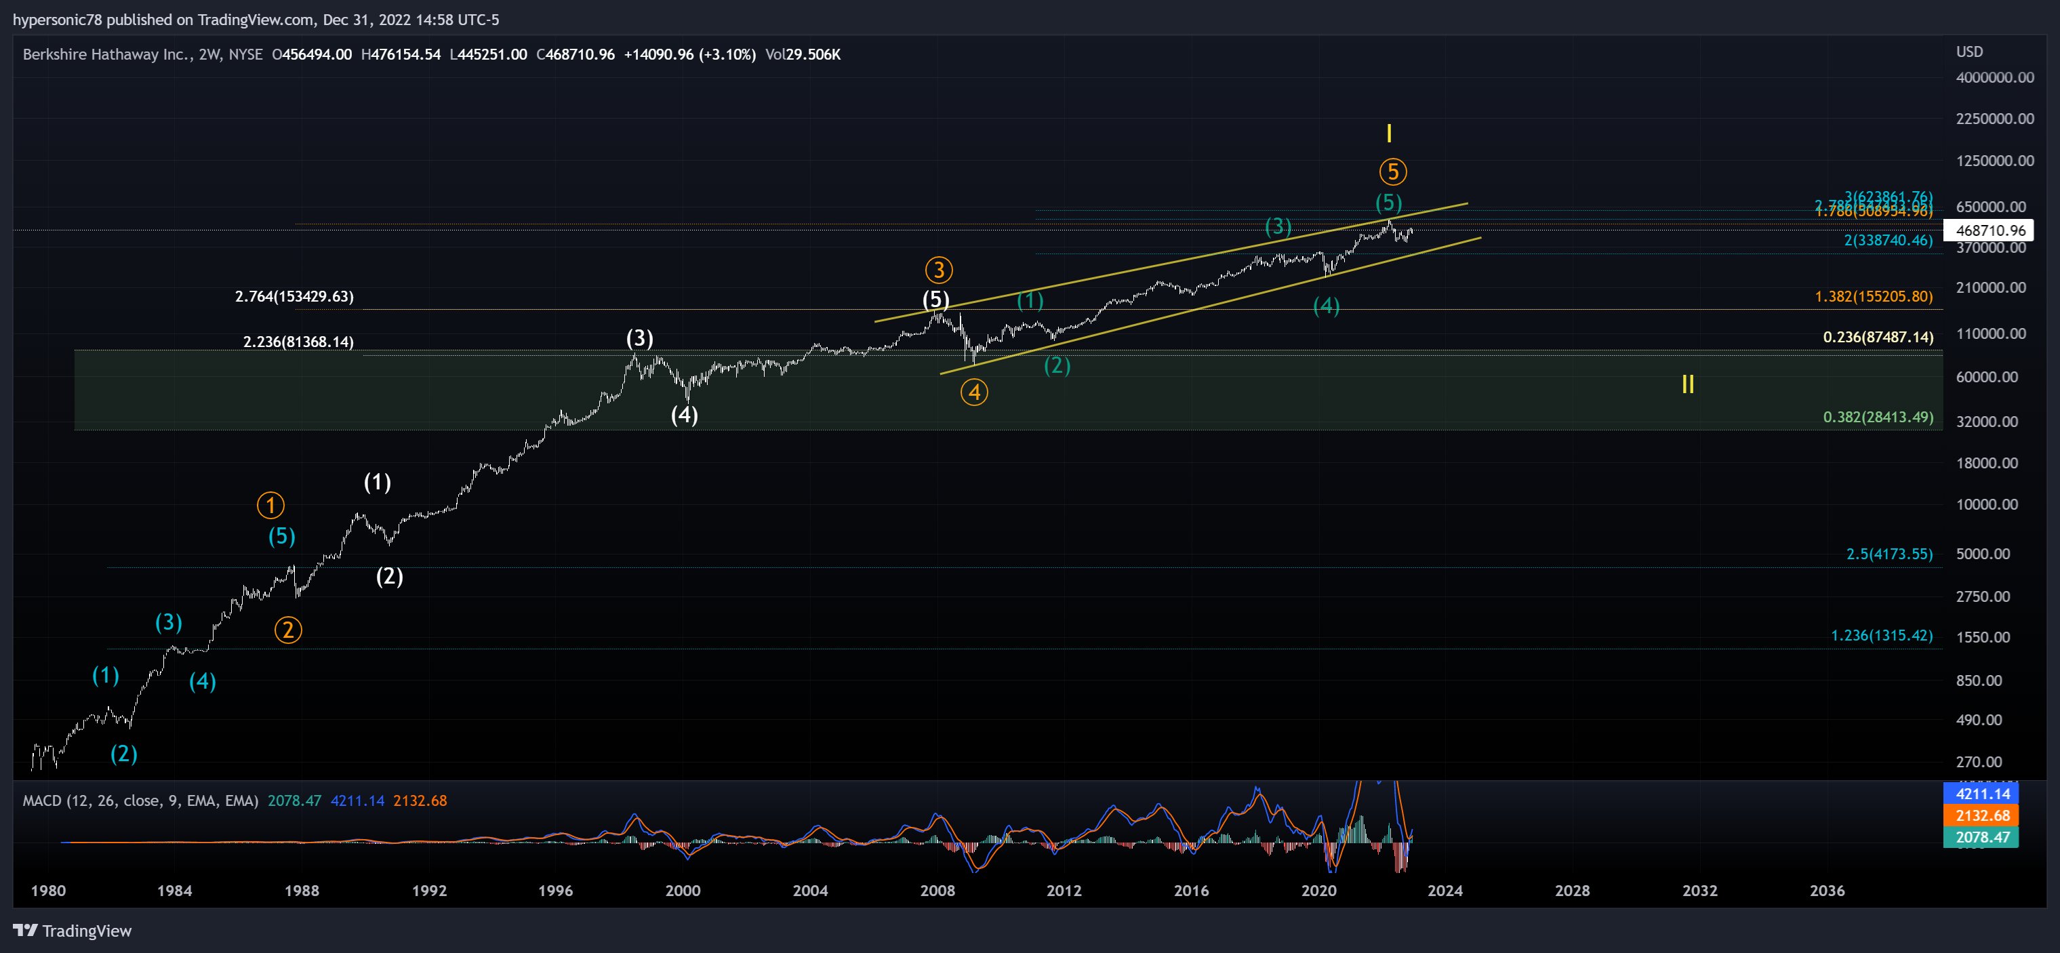The image size is (2060, 953).
Task: Click the 2000 label on time axis
Action: tap(683, 891)
